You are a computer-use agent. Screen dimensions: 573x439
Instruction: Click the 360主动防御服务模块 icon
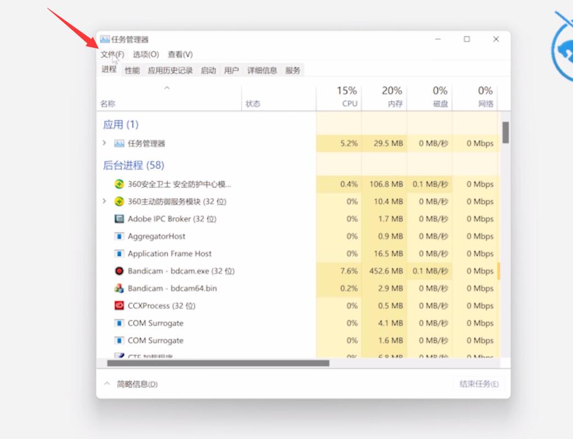pos(119,201)
